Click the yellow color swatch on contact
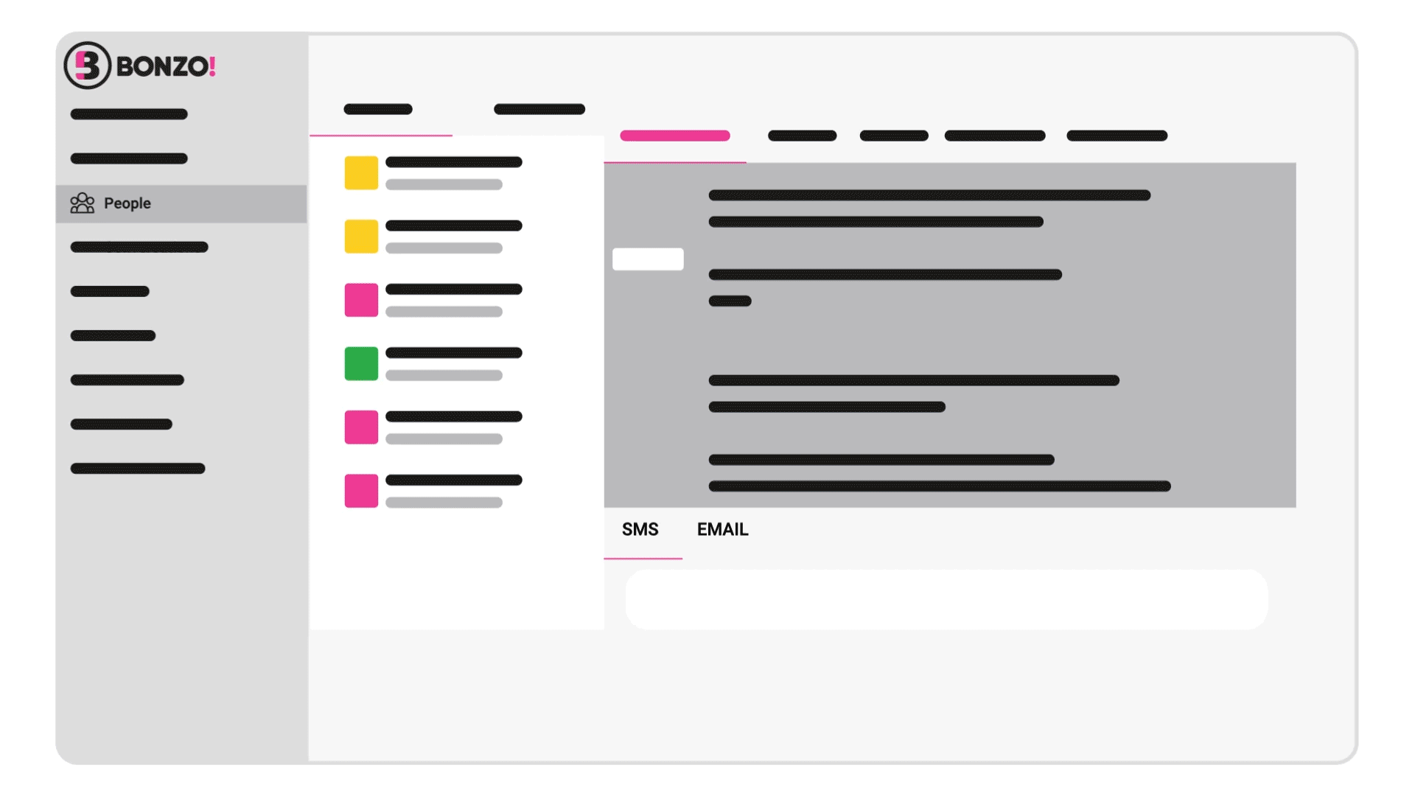 pyautogui.click(x=362, y=173)
